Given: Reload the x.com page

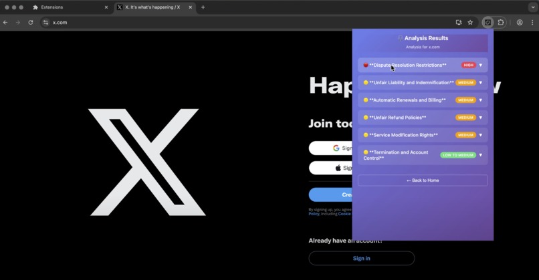Looking at the screenshot, I should point(31,22).
